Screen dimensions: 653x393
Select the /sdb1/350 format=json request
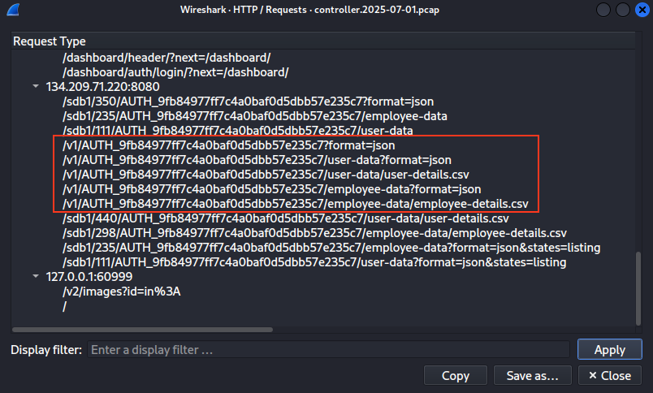pyautogui.click(x=248, y=101)
